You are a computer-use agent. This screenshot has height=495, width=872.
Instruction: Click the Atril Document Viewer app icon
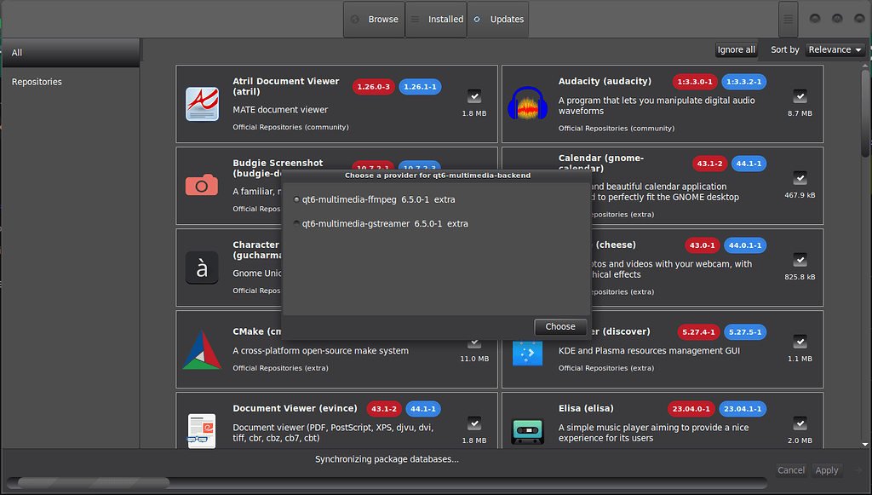(x=202, y=104)
